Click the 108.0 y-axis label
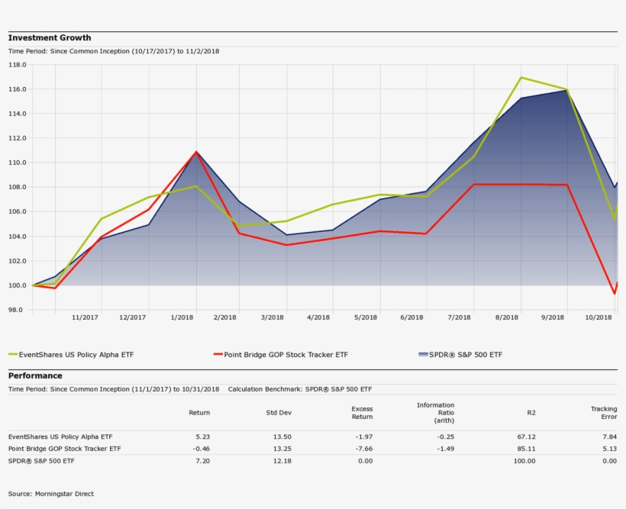This screenshot has height=509, width=626. pos(17,187)
